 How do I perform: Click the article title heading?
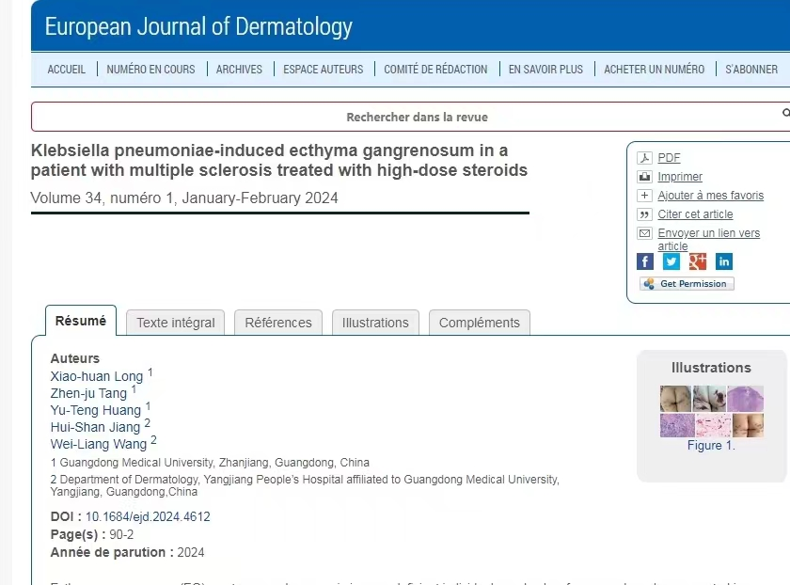pos(279,160)
